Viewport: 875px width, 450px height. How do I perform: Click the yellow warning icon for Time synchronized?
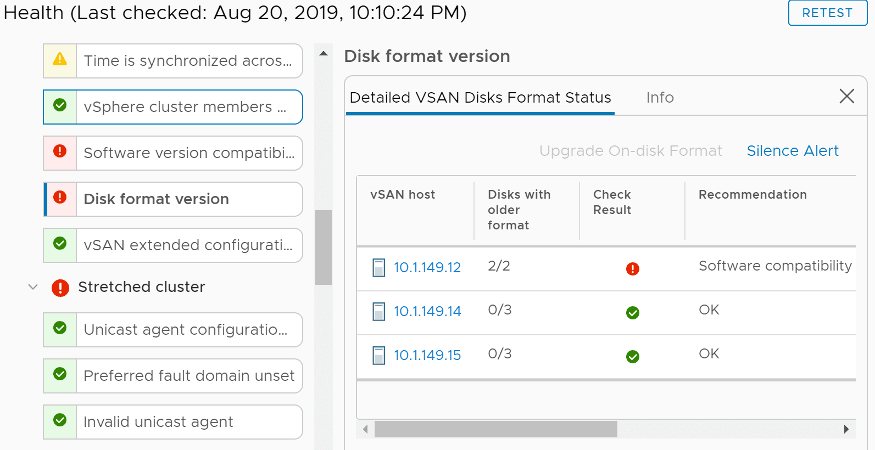point(60,59)
